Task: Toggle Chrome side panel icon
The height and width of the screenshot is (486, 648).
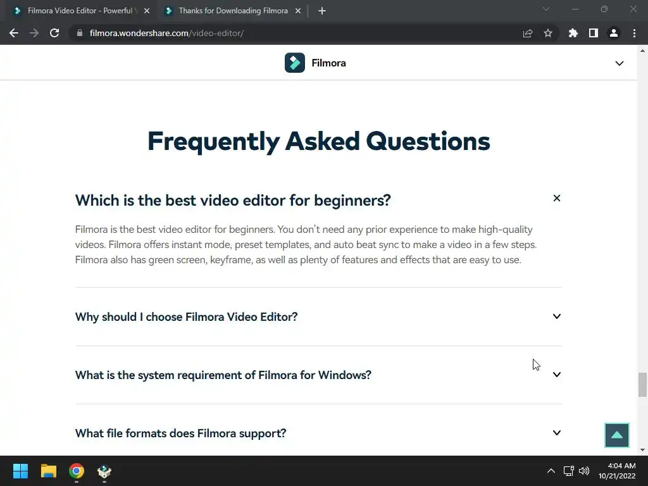Action: pyautogui.click(x=594, y=33)
